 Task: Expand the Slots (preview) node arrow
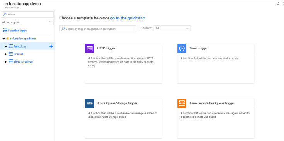tap(6, 62)
